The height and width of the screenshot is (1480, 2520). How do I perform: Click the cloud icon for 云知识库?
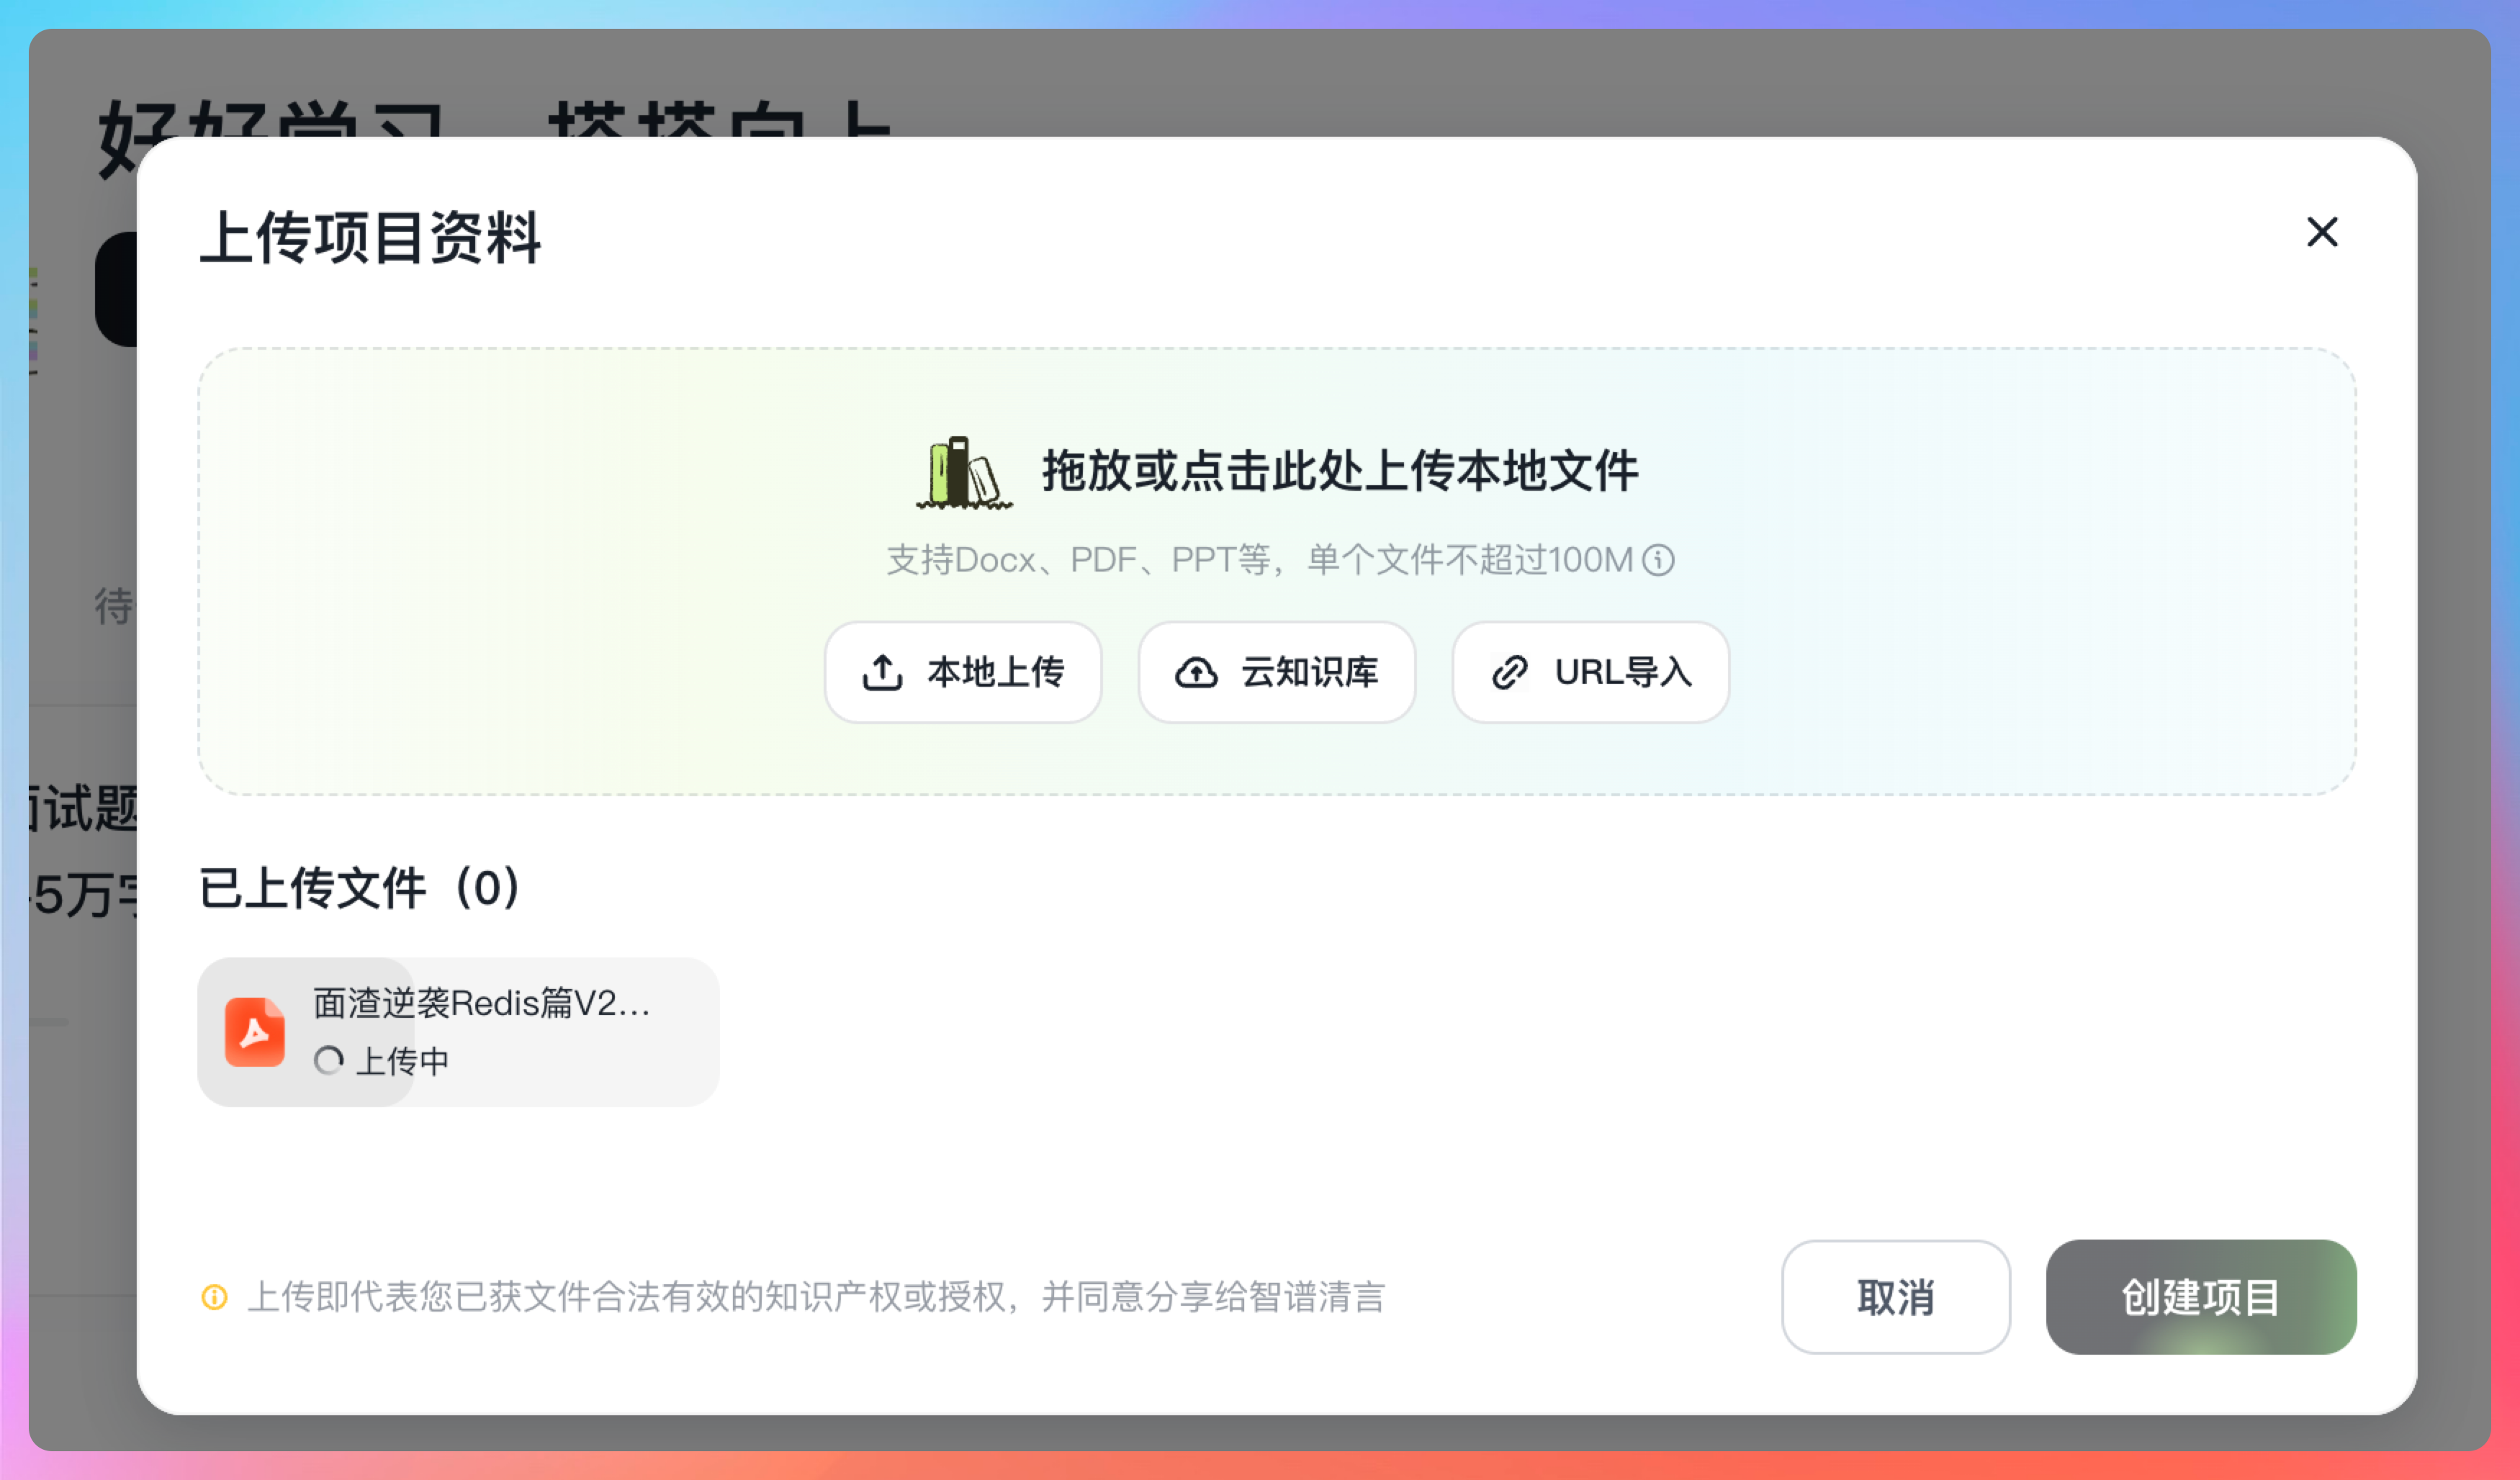point(1196,673)
